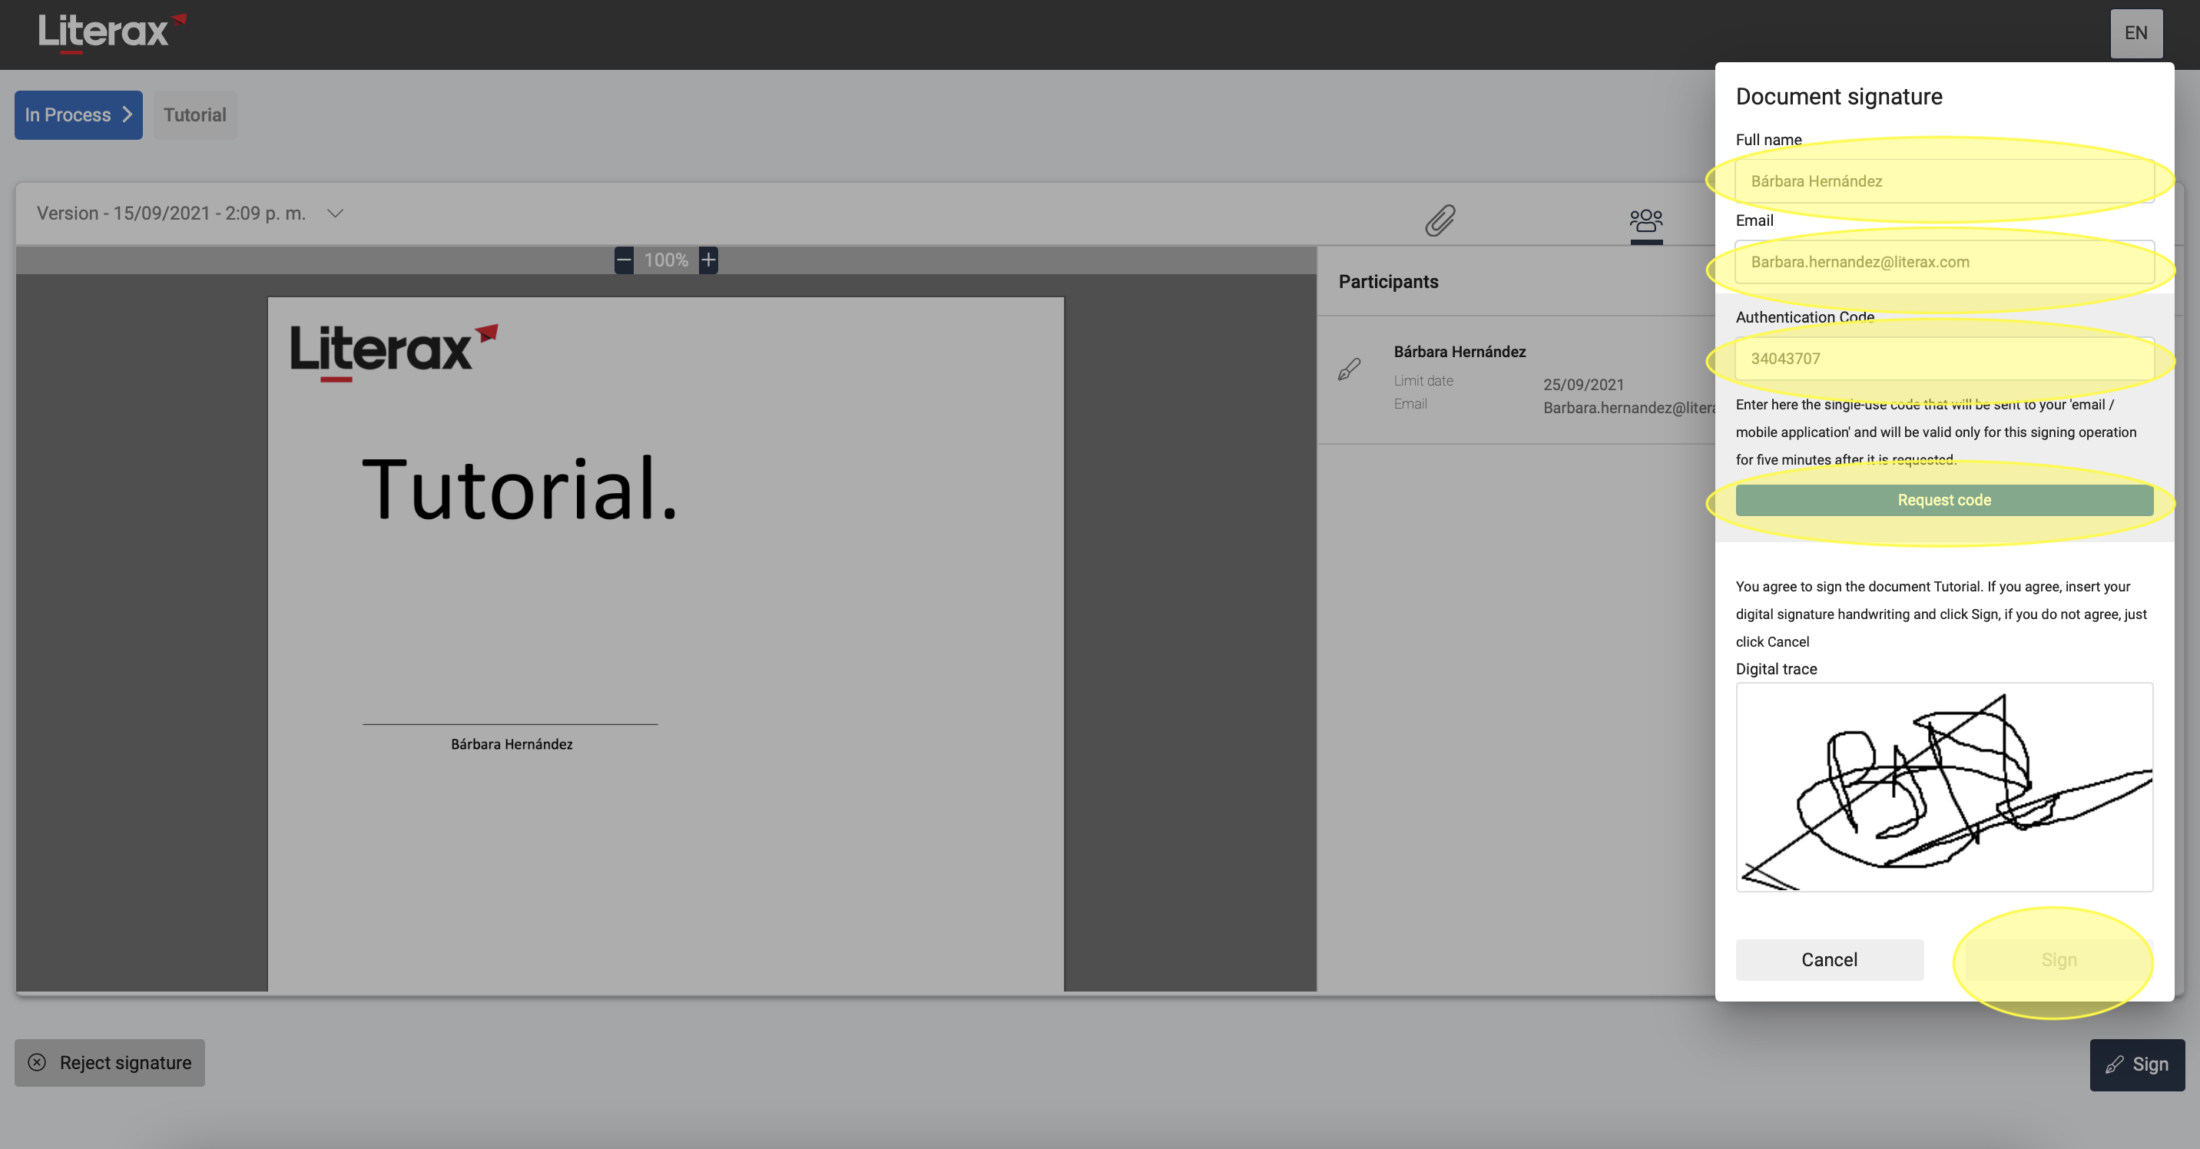Click Sign in the signature dialog
This screenshot has width=2200, height=1149.
[x=2058, y=959]
